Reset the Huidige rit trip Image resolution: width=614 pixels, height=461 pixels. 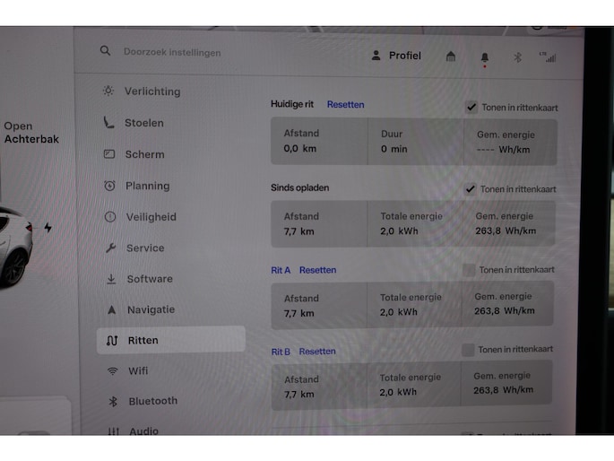point(345,105)
